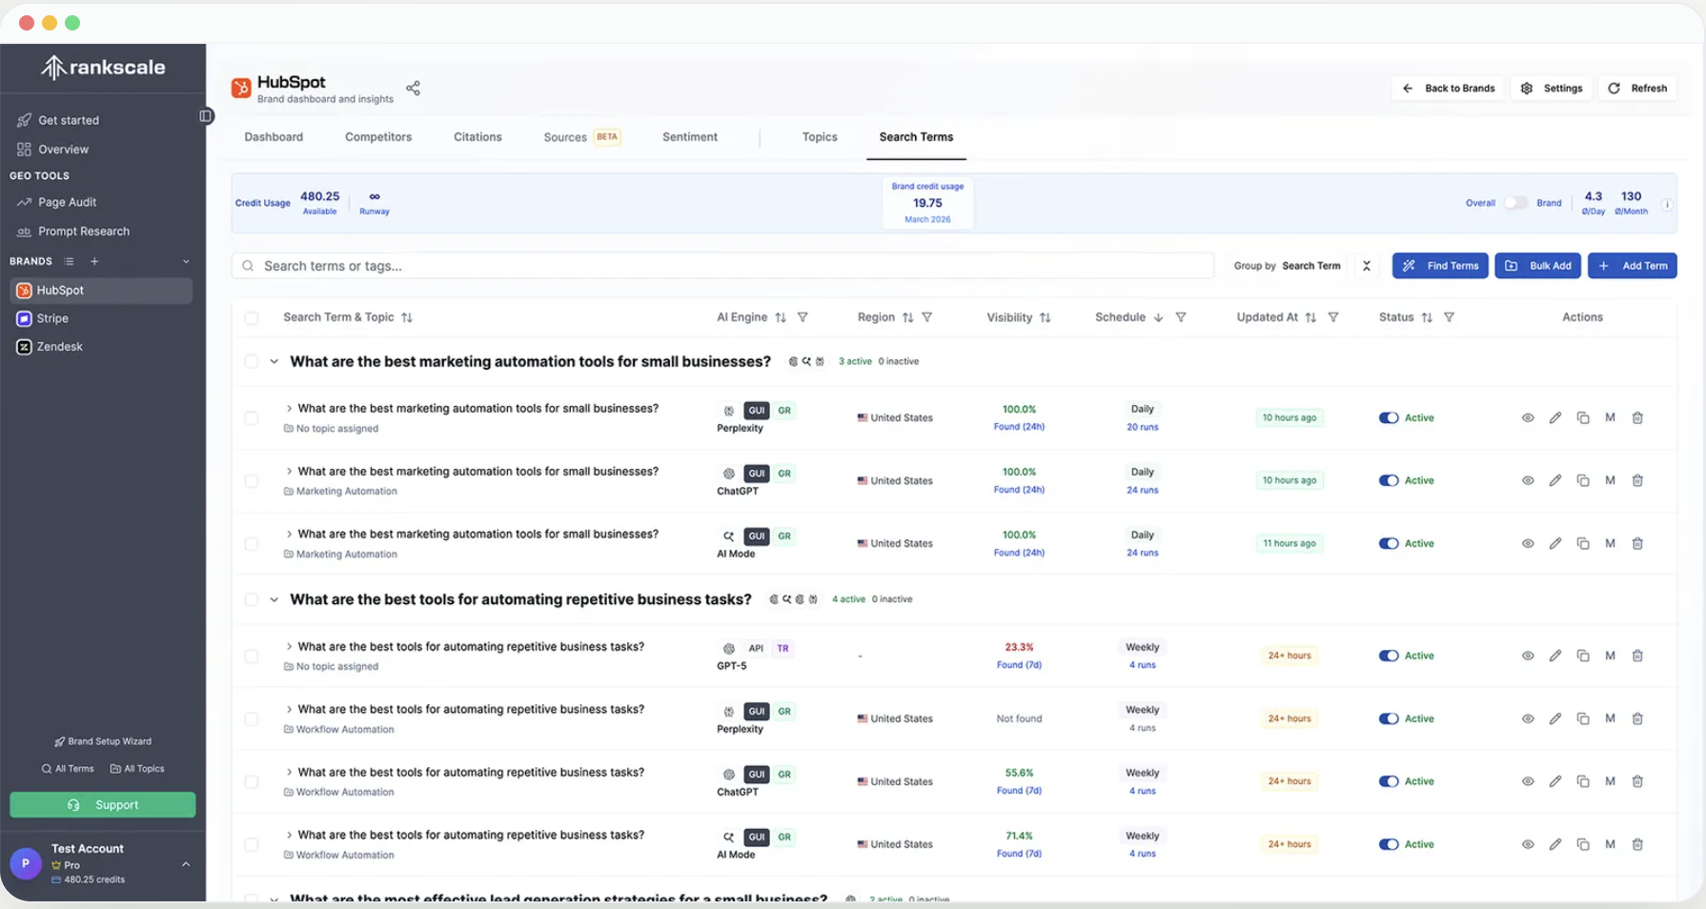Screen dimensions: 1706x909
Task: Switch to the Sentiment tab
Action: [x=690, y=137]
